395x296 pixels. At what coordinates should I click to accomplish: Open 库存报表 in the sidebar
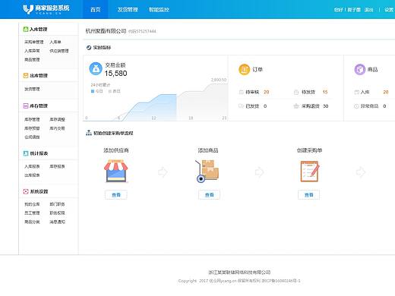click(57, 166)
